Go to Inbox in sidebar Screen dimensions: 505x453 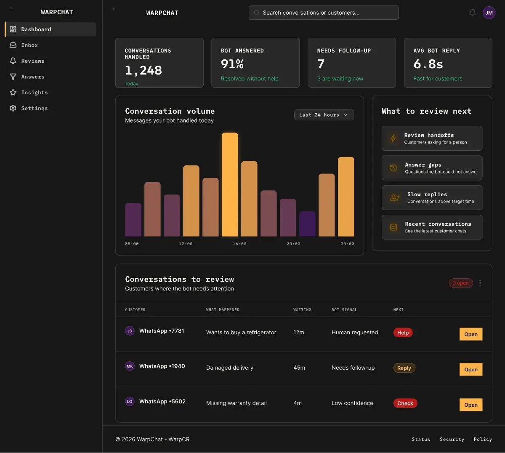[50, 45]
